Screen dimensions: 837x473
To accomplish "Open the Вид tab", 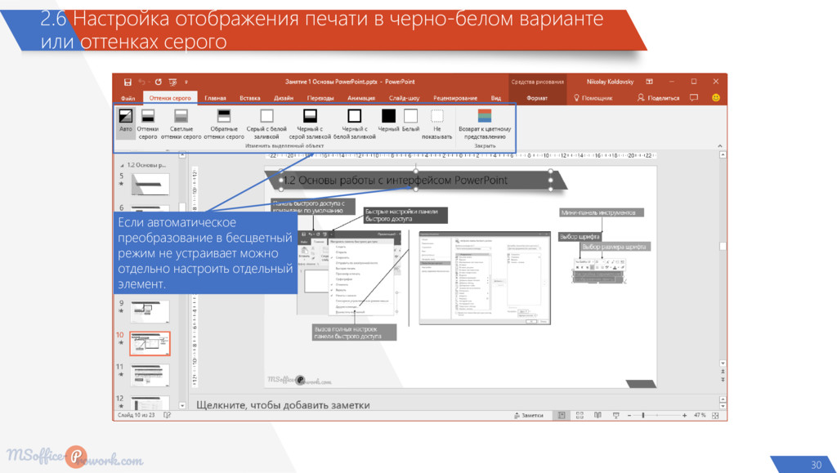I will pyautogui.click(x=496, y=98).
